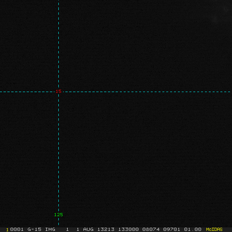Select the yellow frame number 1 in status bar
Screen dimensions: 232x232
(7, 229)
